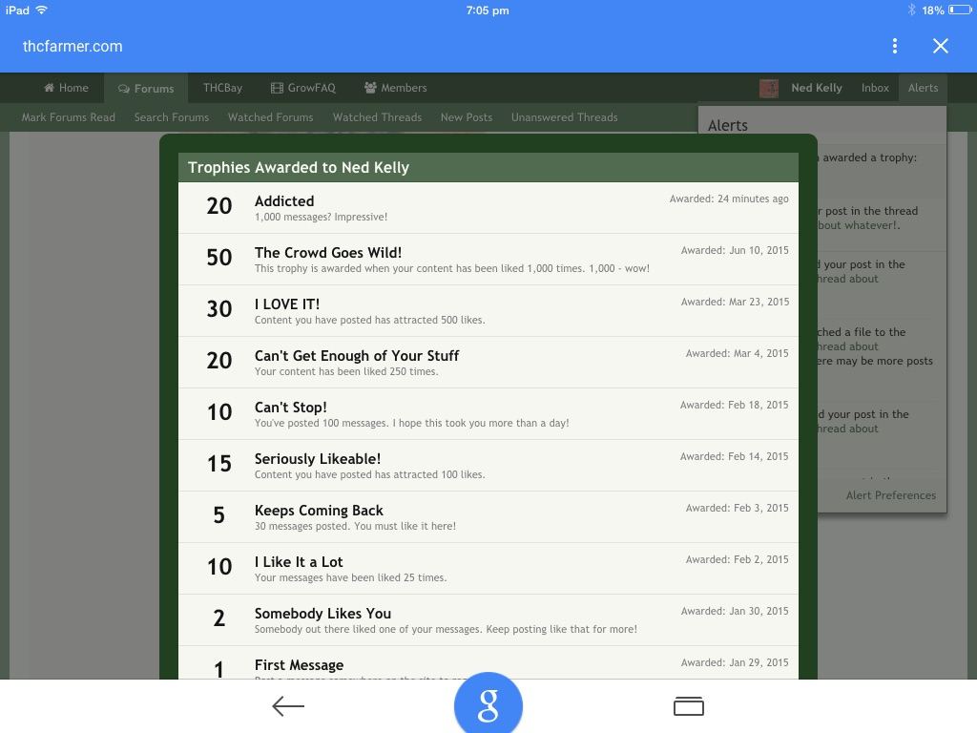Click the 15 points value for Seriously Likeable
This screenshot has height=733, width=977.
pos(219,464)
